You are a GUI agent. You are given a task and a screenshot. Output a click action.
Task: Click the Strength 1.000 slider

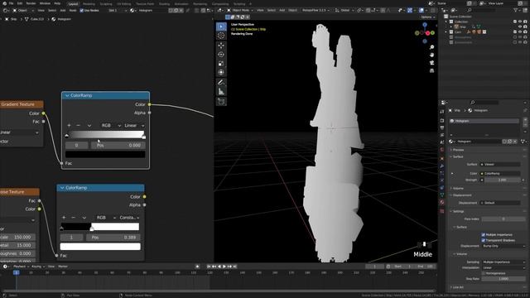503,180
